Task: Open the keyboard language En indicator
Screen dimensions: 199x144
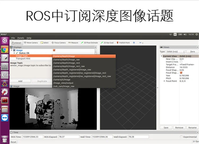Action: coord(175,34)
